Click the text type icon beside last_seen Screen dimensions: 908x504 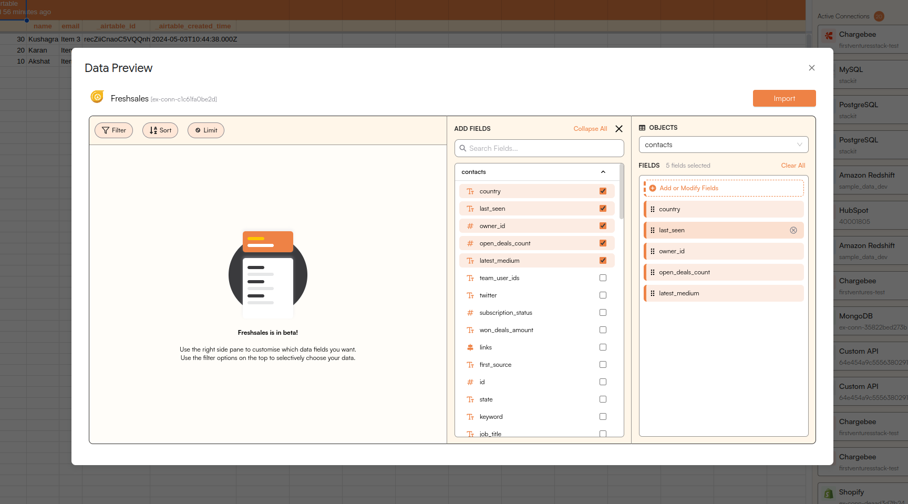pyautogui.click(x=470, y=209)
